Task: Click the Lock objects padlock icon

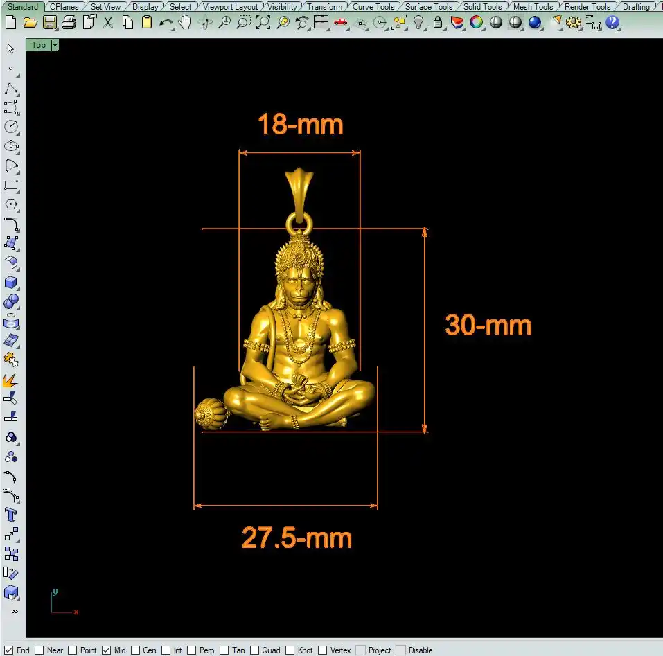Action: (438, 23)
